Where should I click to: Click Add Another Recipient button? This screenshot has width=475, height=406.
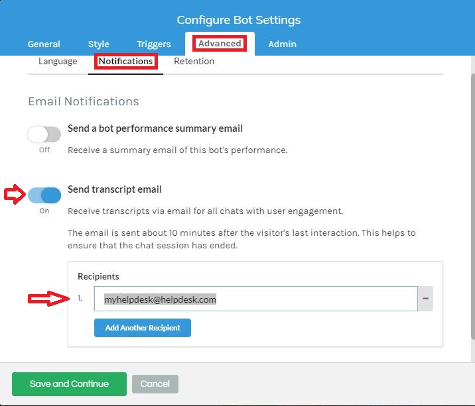tap(143, 328)
